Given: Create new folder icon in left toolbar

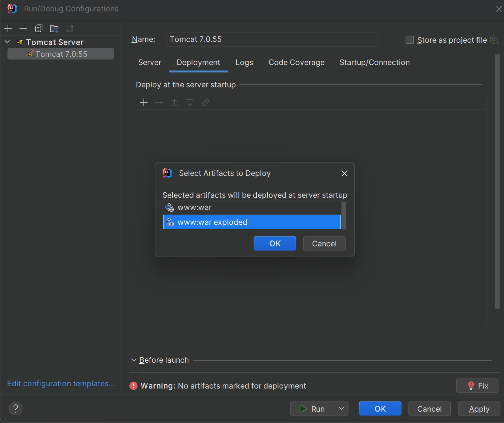Looking at the screenshot, I should click(x=54, y=28).
